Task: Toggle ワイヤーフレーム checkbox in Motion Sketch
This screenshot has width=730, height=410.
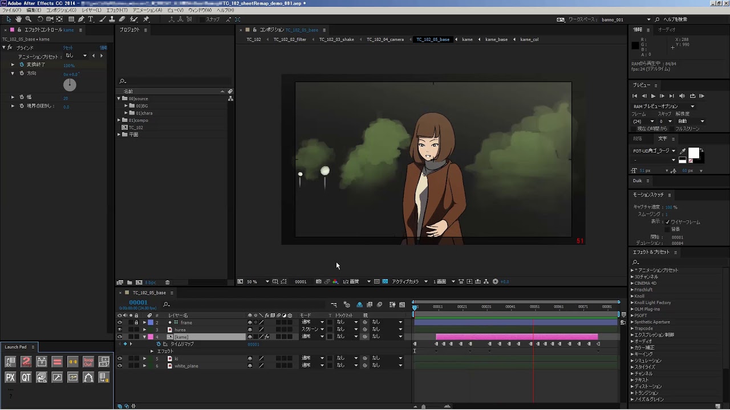Action: click(668, 222)
